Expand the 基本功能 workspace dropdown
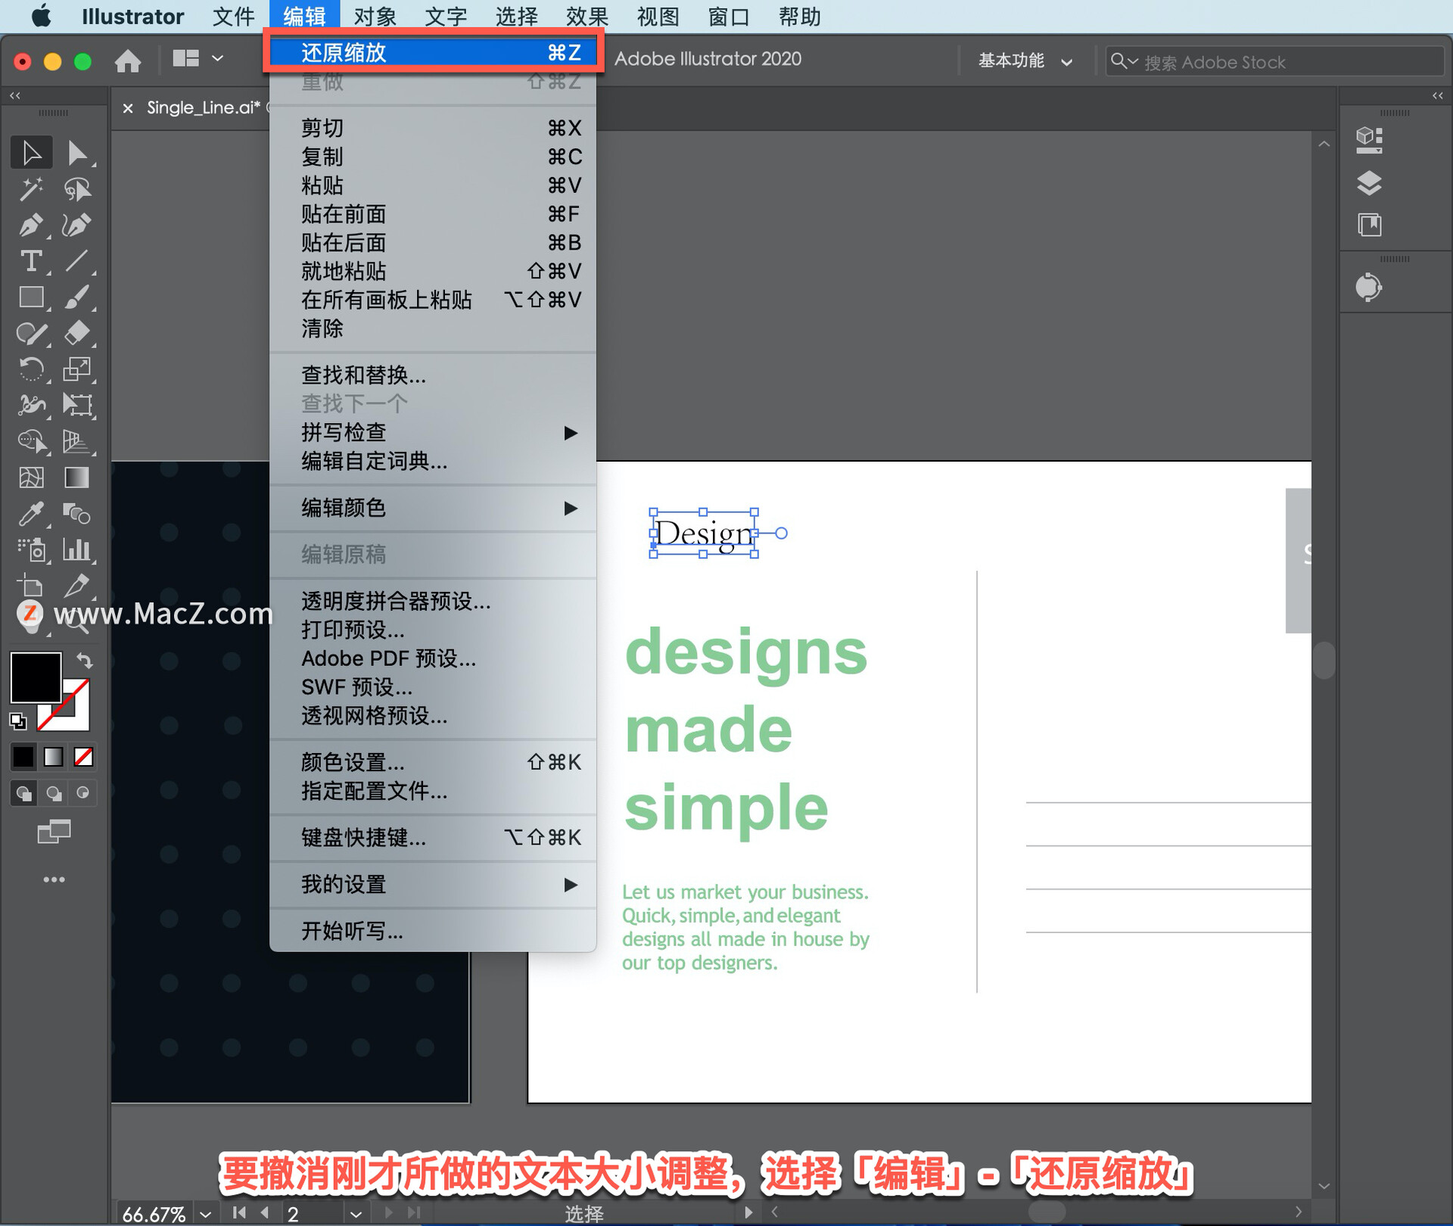 (x=1025, y=61)
